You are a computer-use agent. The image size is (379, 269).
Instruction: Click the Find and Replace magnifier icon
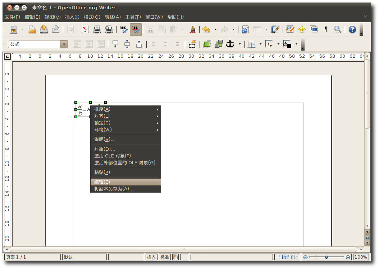click(x=337, y=29)
